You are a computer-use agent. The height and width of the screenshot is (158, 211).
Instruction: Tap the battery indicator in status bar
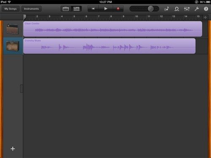(x=208, y=2)
